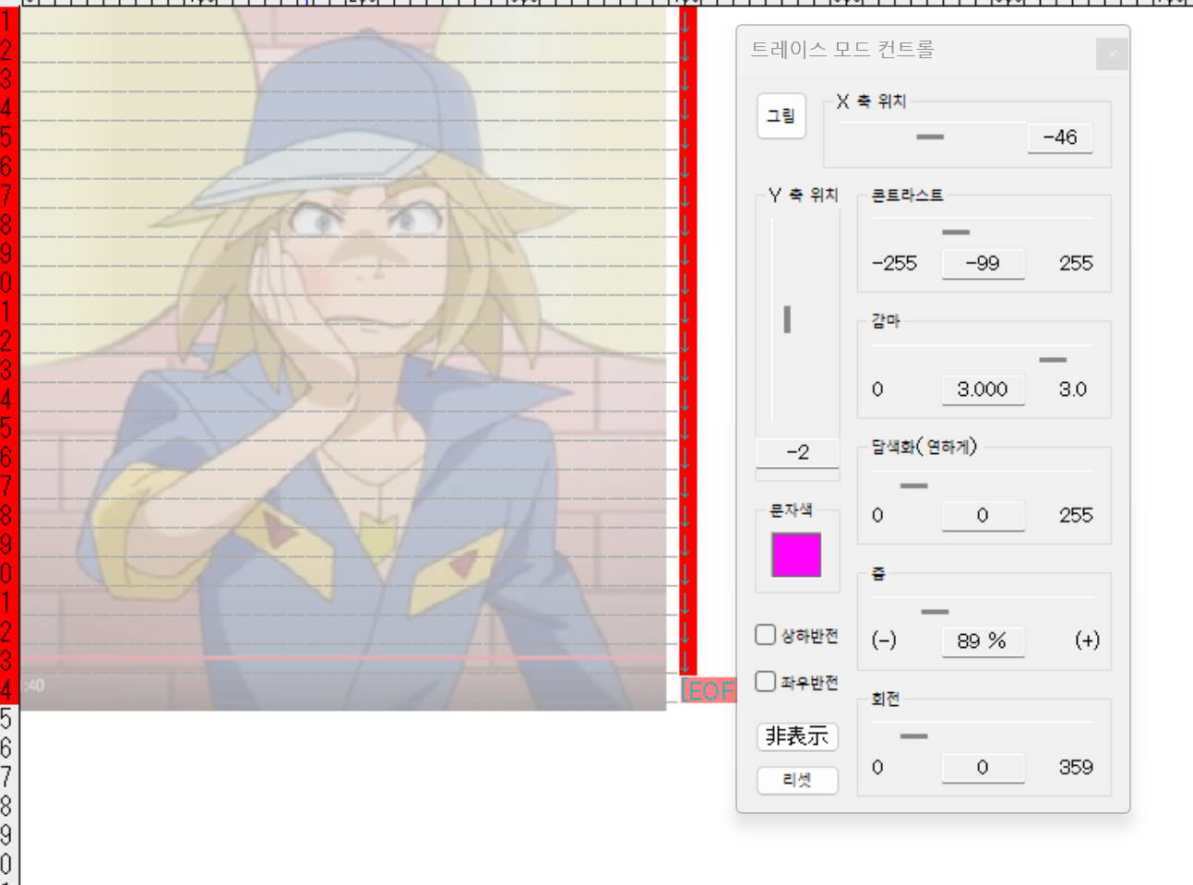The image size is (1193, 885).
Task: Click the zoom out (-) button
Action: click(884, 640)
